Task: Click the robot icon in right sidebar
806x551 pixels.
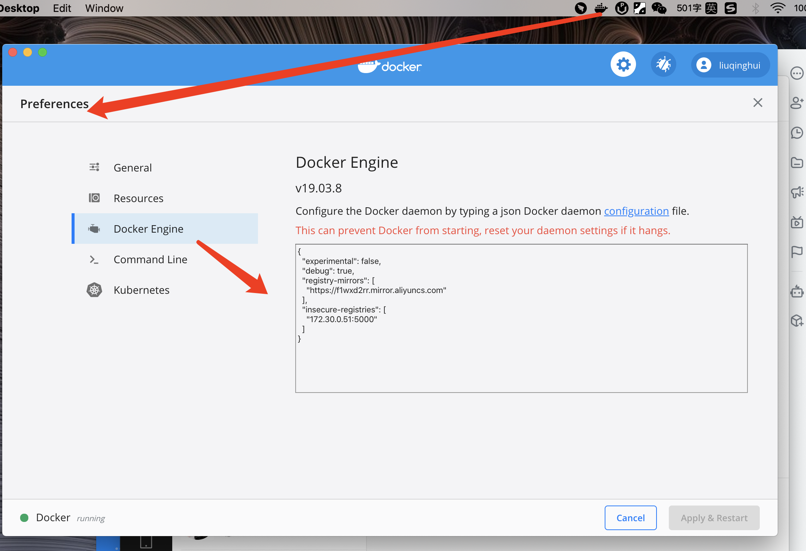Action: point(797,291)
